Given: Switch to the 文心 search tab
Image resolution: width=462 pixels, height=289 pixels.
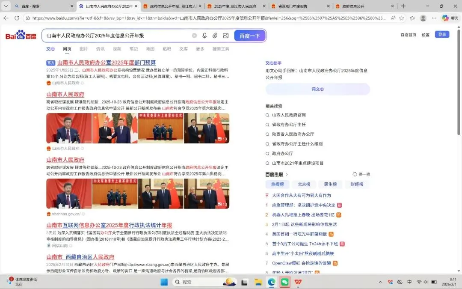Looking at the screenshot, I should click(x=50, y=49).
